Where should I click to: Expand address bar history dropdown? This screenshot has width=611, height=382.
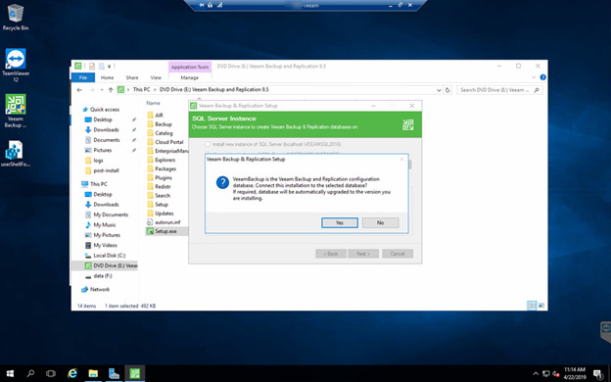click(439, 90)
